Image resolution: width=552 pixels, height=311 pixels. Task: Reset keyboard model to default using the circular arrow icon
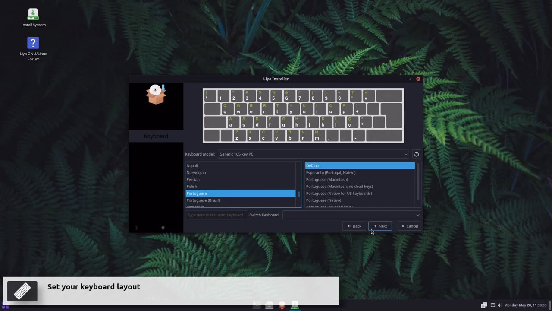416,154
